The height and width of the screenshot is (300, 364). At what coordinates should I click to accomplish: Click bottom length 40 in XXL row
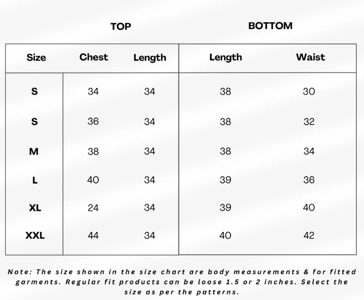(225, 236)
